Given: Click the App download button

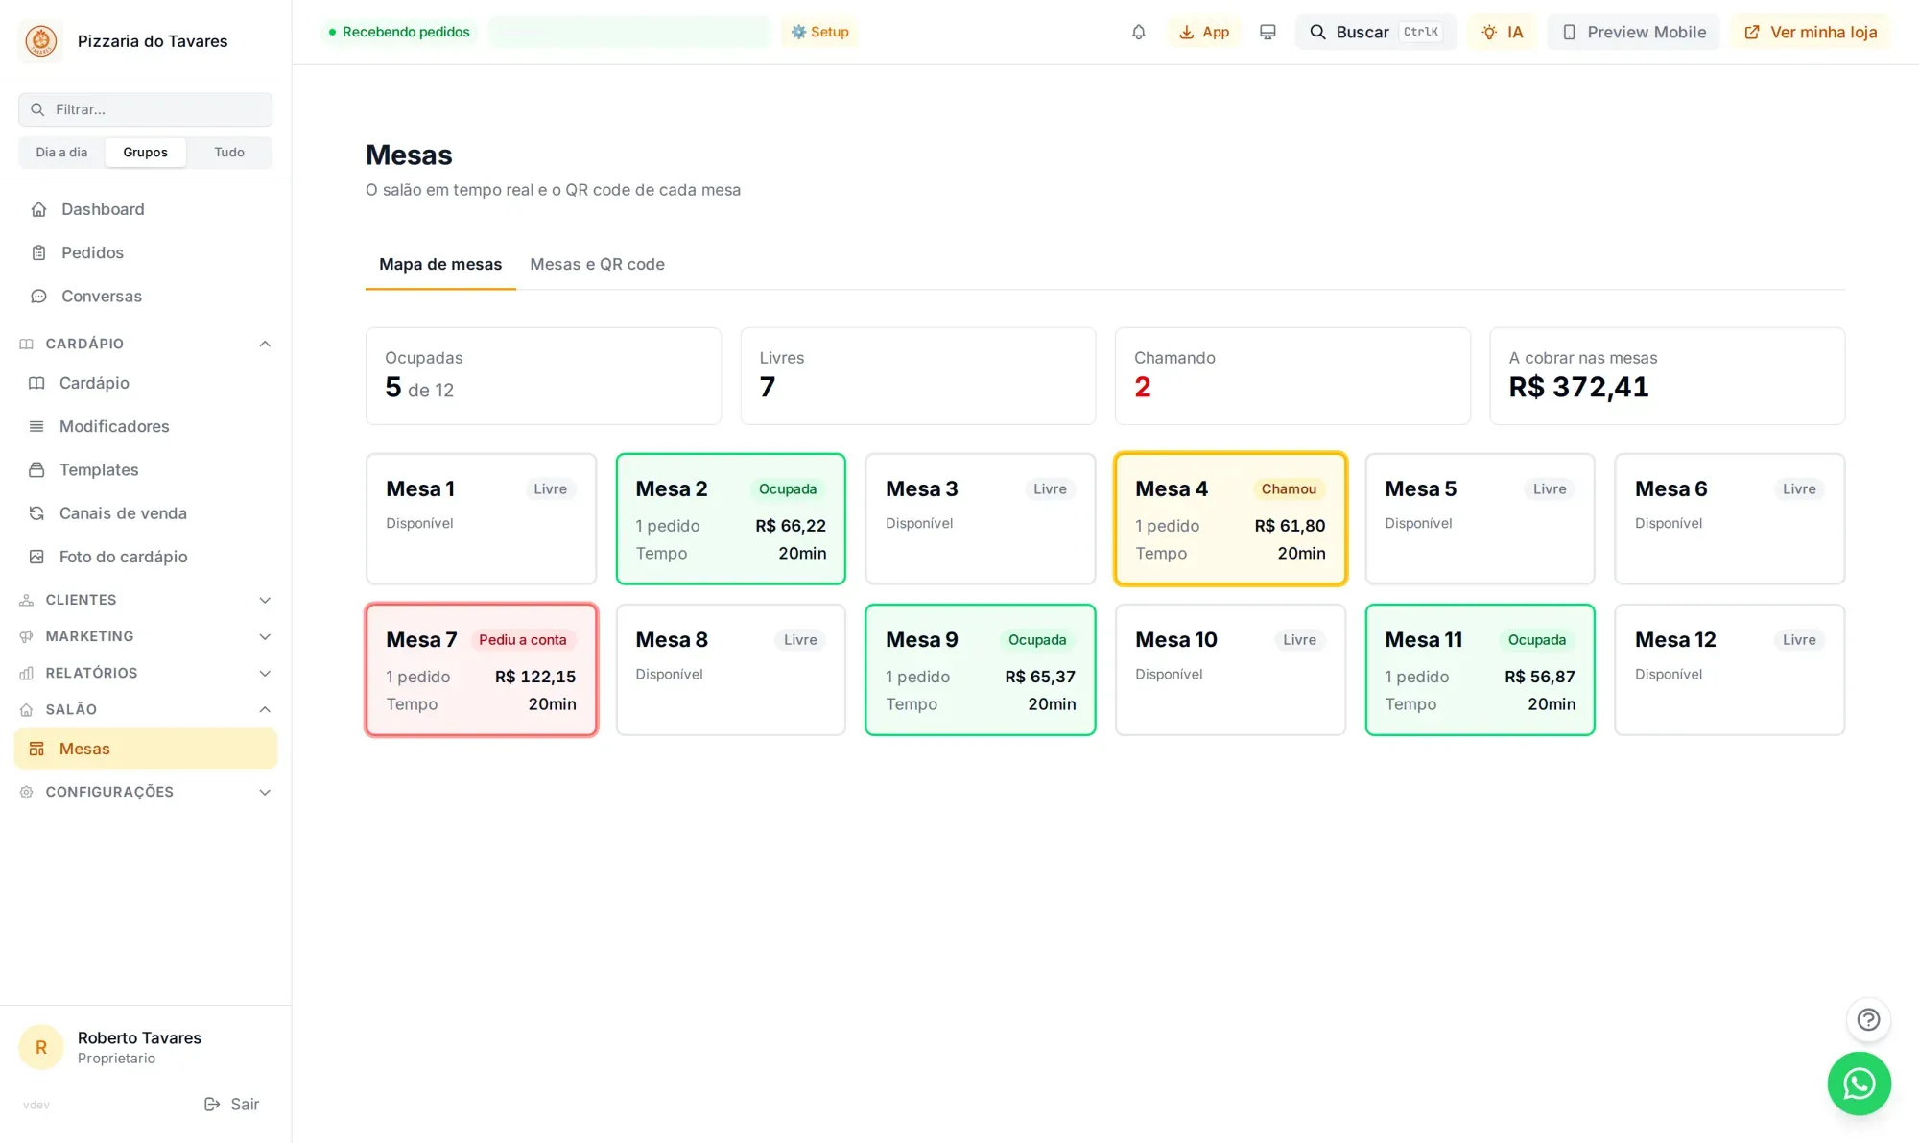Looking at the screenshot, I should [x=1203, y=32].
